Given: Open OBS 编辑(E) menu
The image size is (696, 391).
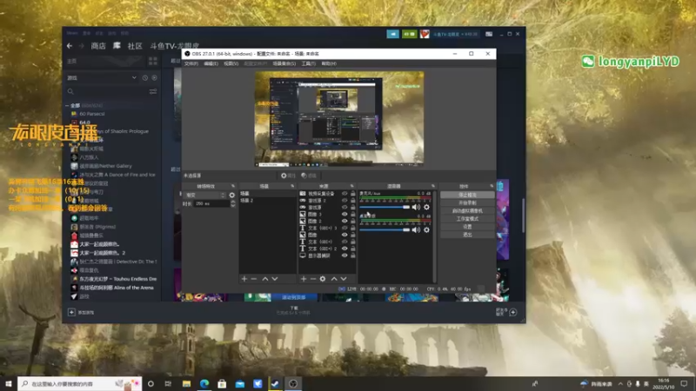Looking at the screenshot, I should tap(211, 63).
